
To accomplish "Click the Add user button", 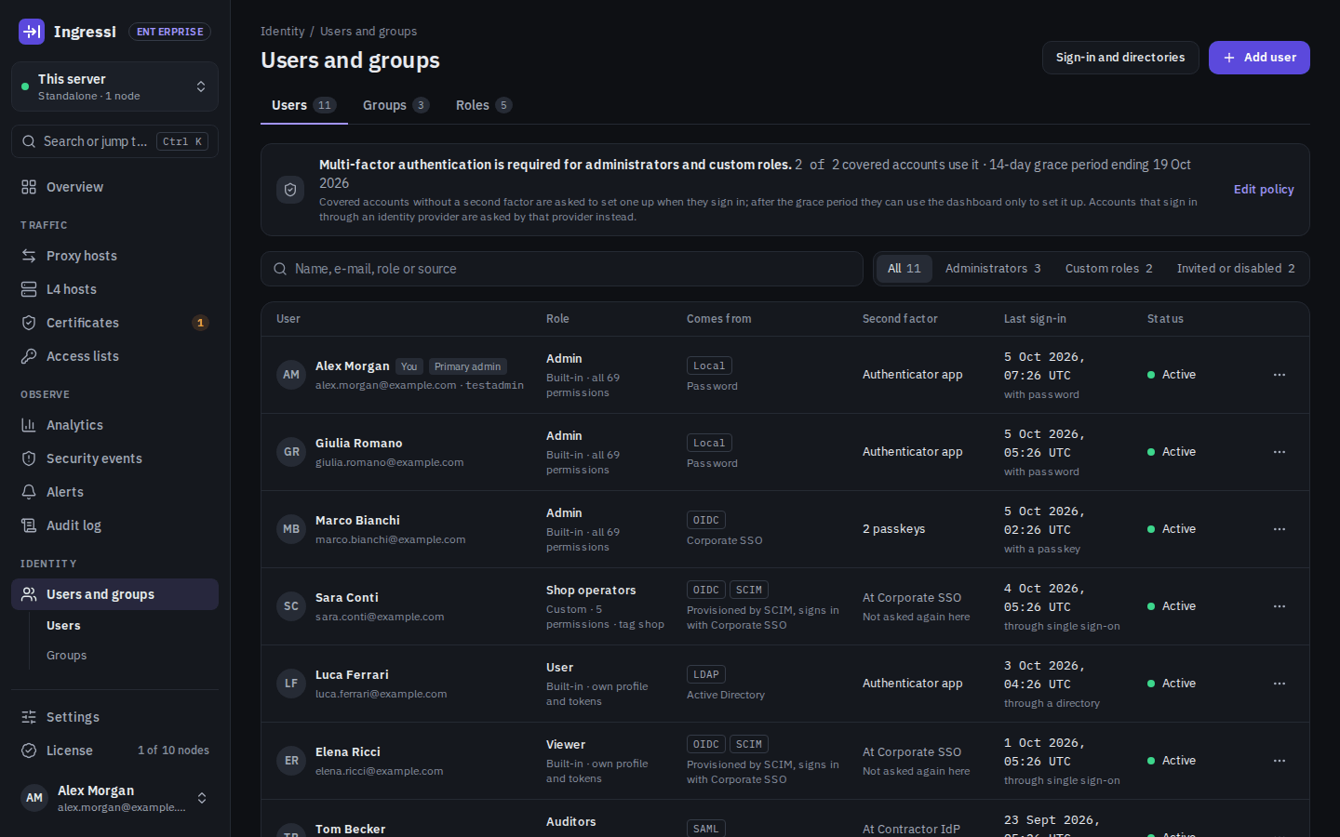I will coord(1259,58).
